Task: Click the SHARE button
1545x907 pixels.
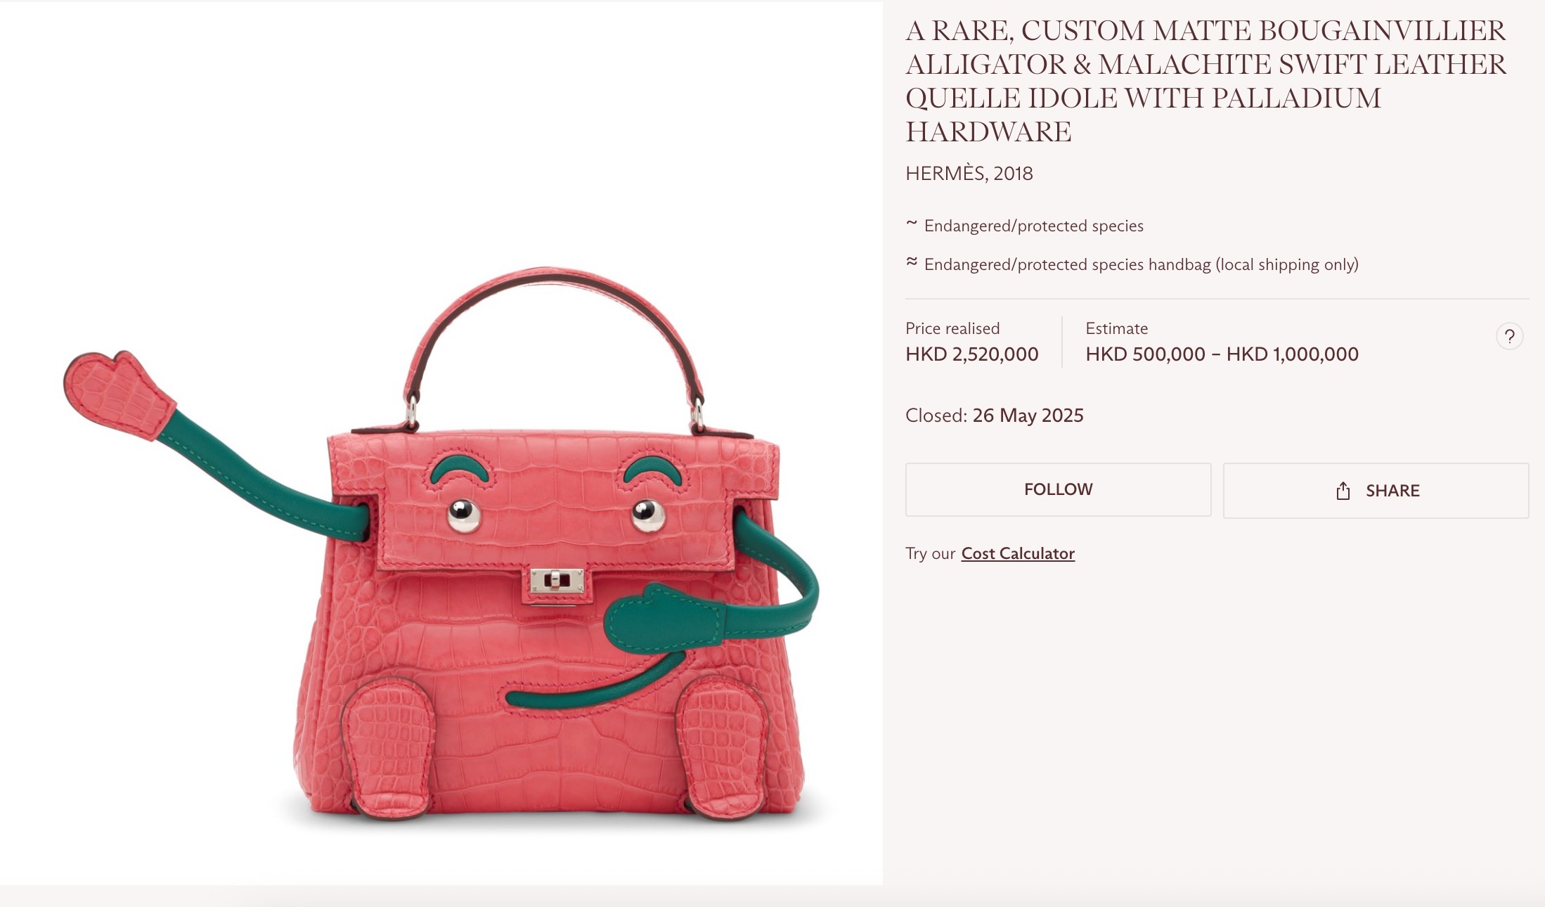Action: pos(1376,491)
